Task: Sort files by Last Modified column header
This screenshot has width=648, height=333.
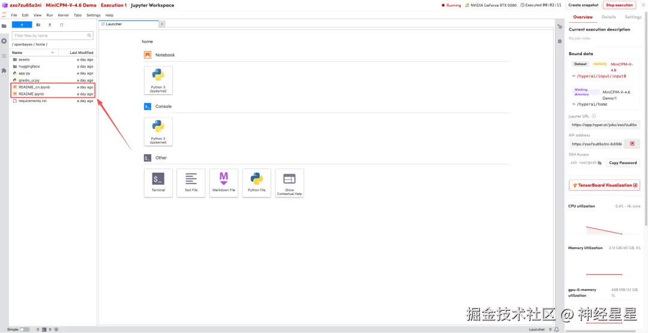Action: point(77,52)
